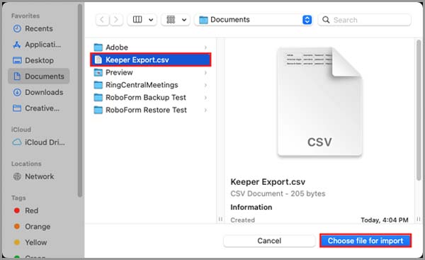Click the Downloads arrow icon
Image resolution: width=425 pixels, height=260 pixels.
click(17, 92)
